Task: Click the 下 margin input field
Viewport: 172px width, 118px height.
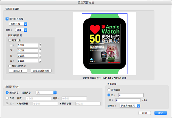Action: click(28, 50)
